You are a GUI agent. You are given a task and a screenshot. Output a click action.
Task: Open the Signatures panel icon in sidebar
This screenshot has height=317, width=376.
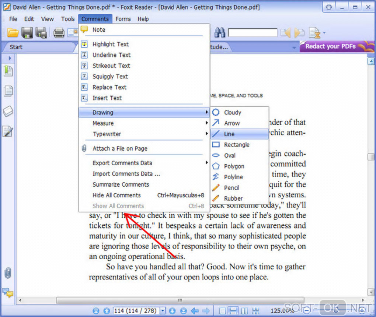pos(8,131)
